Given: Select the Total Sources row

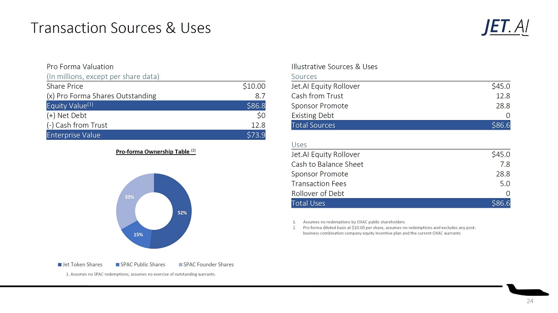Looking at the screenshot, I should pyautogui.click(x=400, y=125).
